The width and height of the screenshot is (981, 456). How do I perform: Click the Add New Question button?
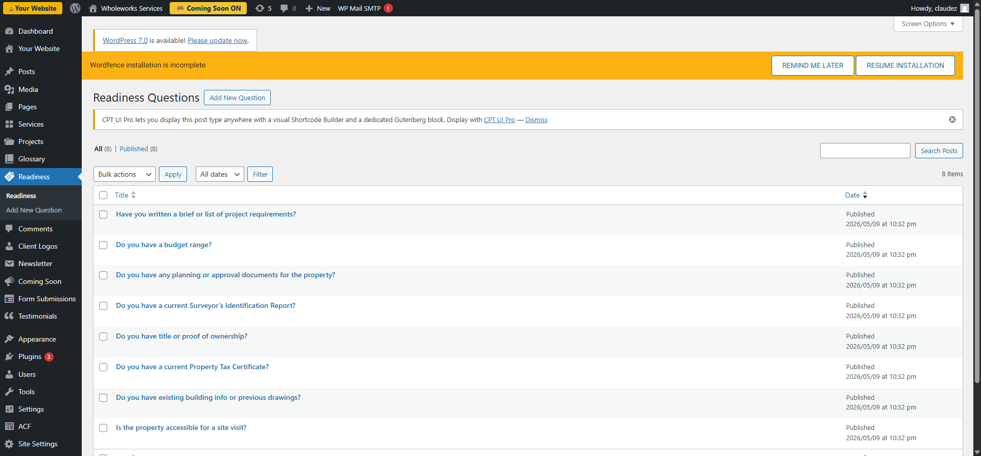click(x=237, y=98)
